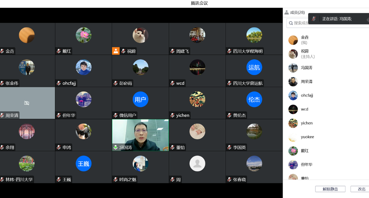Screen dimensions: 369x198
Task: Click the orange host icon on 祝蔚's tile
Action: point(116,51)
